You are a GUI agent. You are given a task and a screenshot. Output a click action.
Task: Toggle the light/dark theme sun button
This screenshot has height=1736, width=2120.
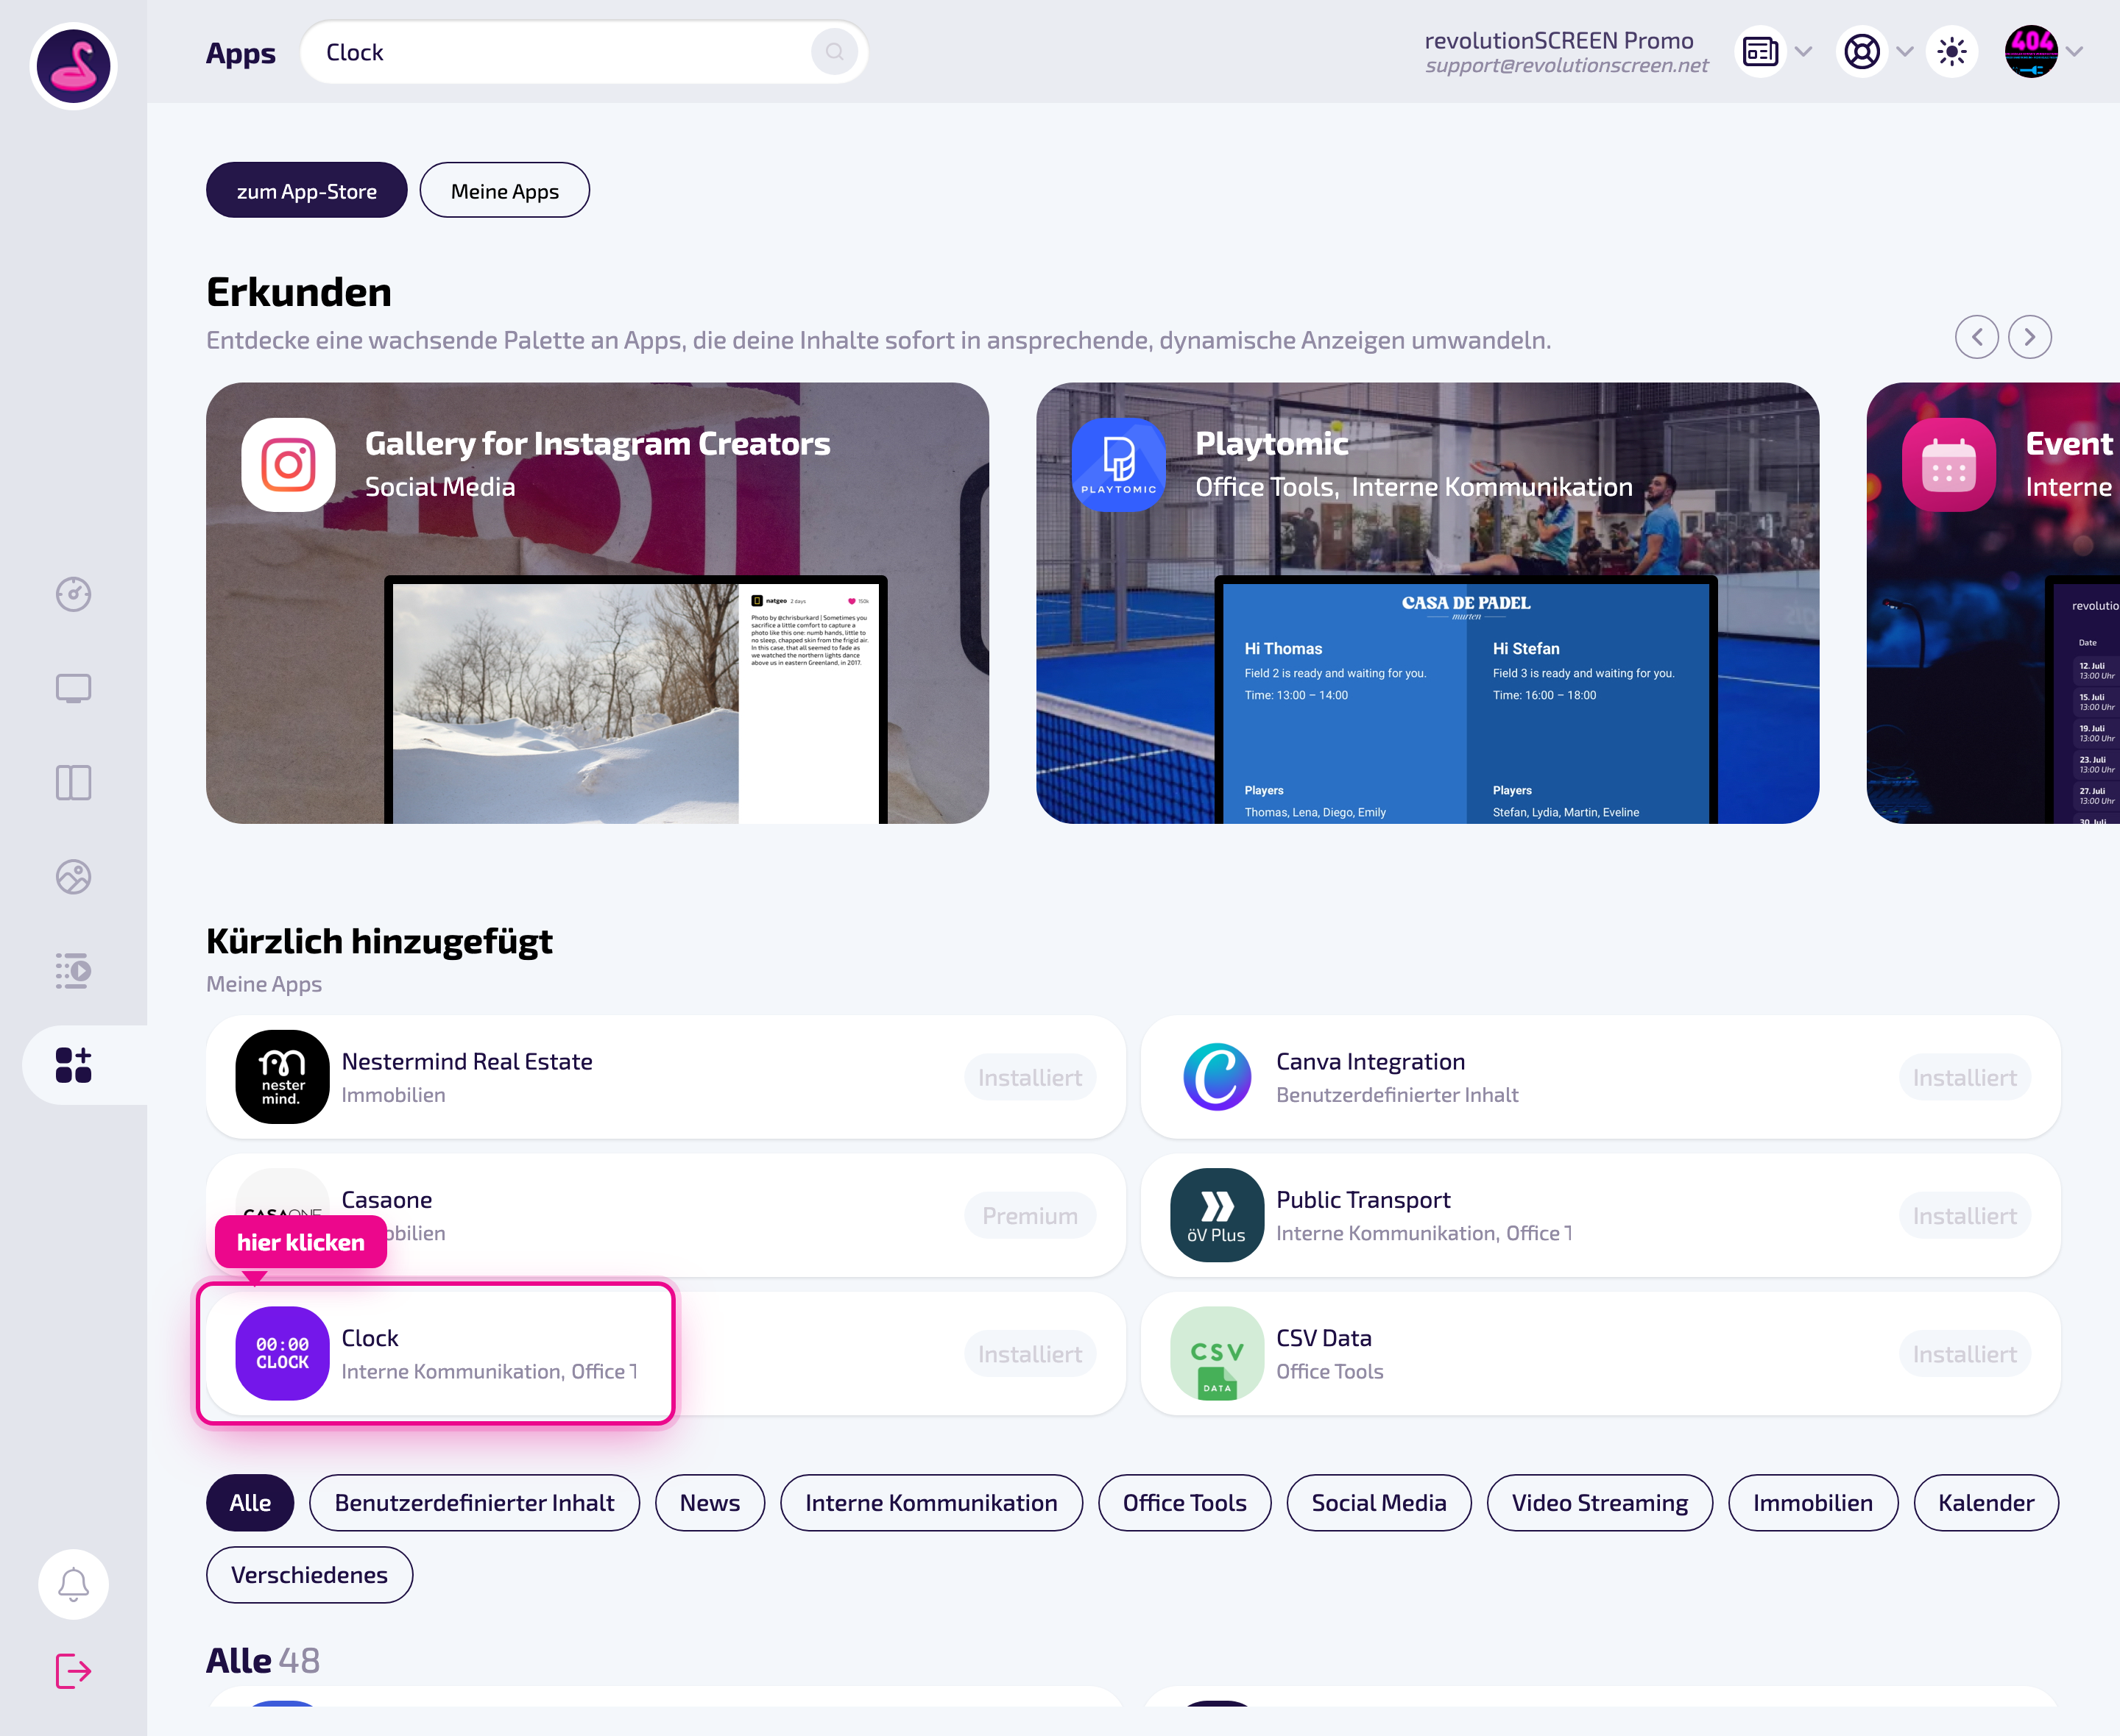coord(1951,52)
